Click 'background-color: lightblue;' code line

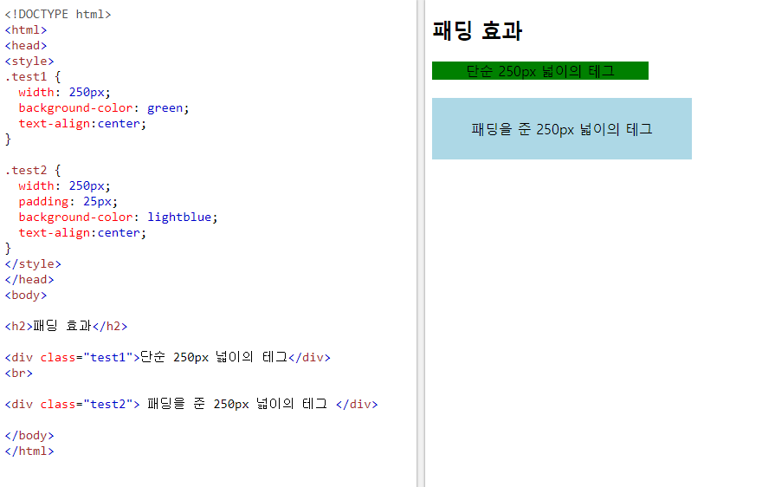118,217
